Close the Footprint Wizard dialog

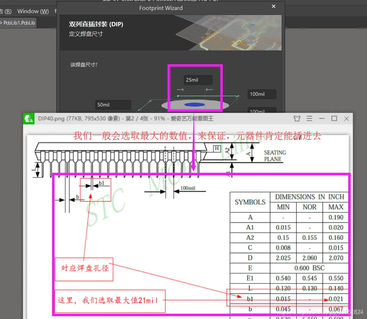click(x=273, y=6)
